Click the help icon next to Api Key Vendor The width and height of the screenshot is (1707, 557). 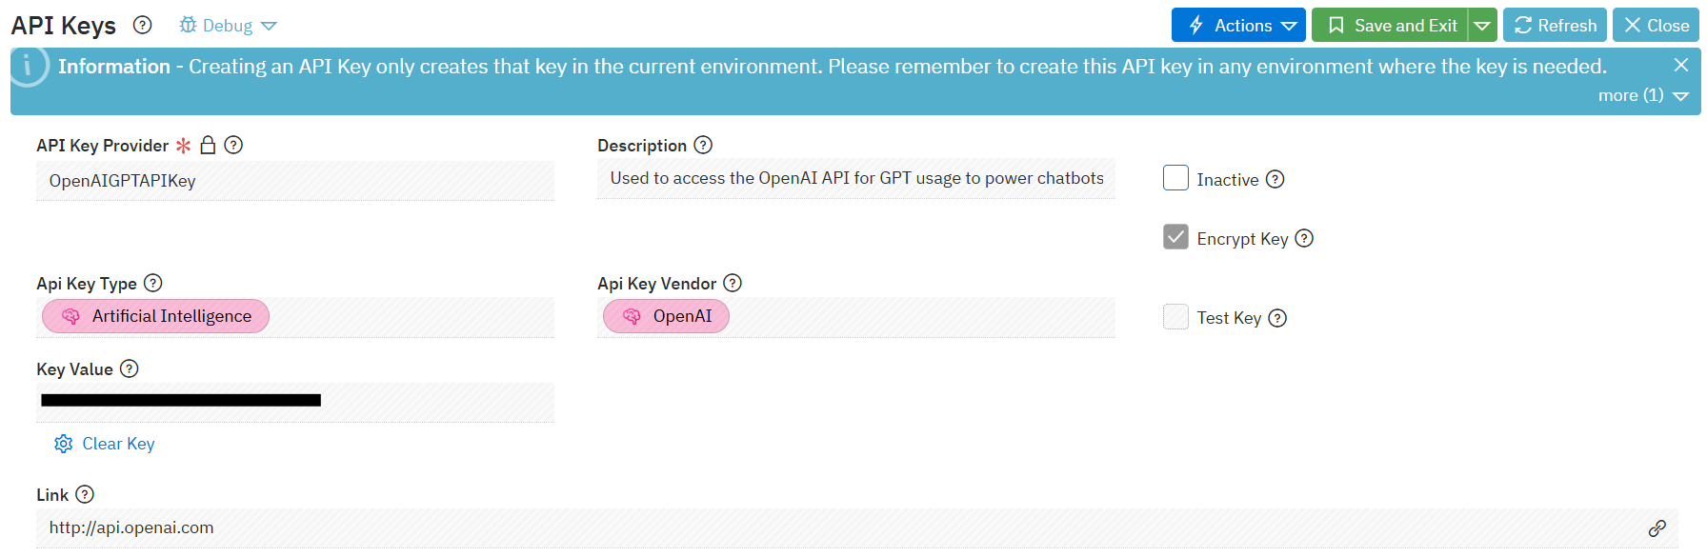click(x=733, y=283)
